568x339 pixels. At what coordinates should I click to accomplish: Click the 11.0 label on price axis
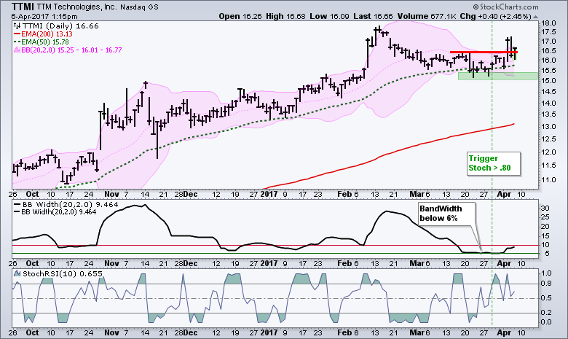[x=548, y=180]
